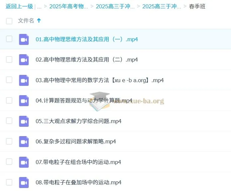This screenshot has width=231, height=191.
Task: Toggle the select-all checkbox by 文件名
Action: [x=9, y=21]
